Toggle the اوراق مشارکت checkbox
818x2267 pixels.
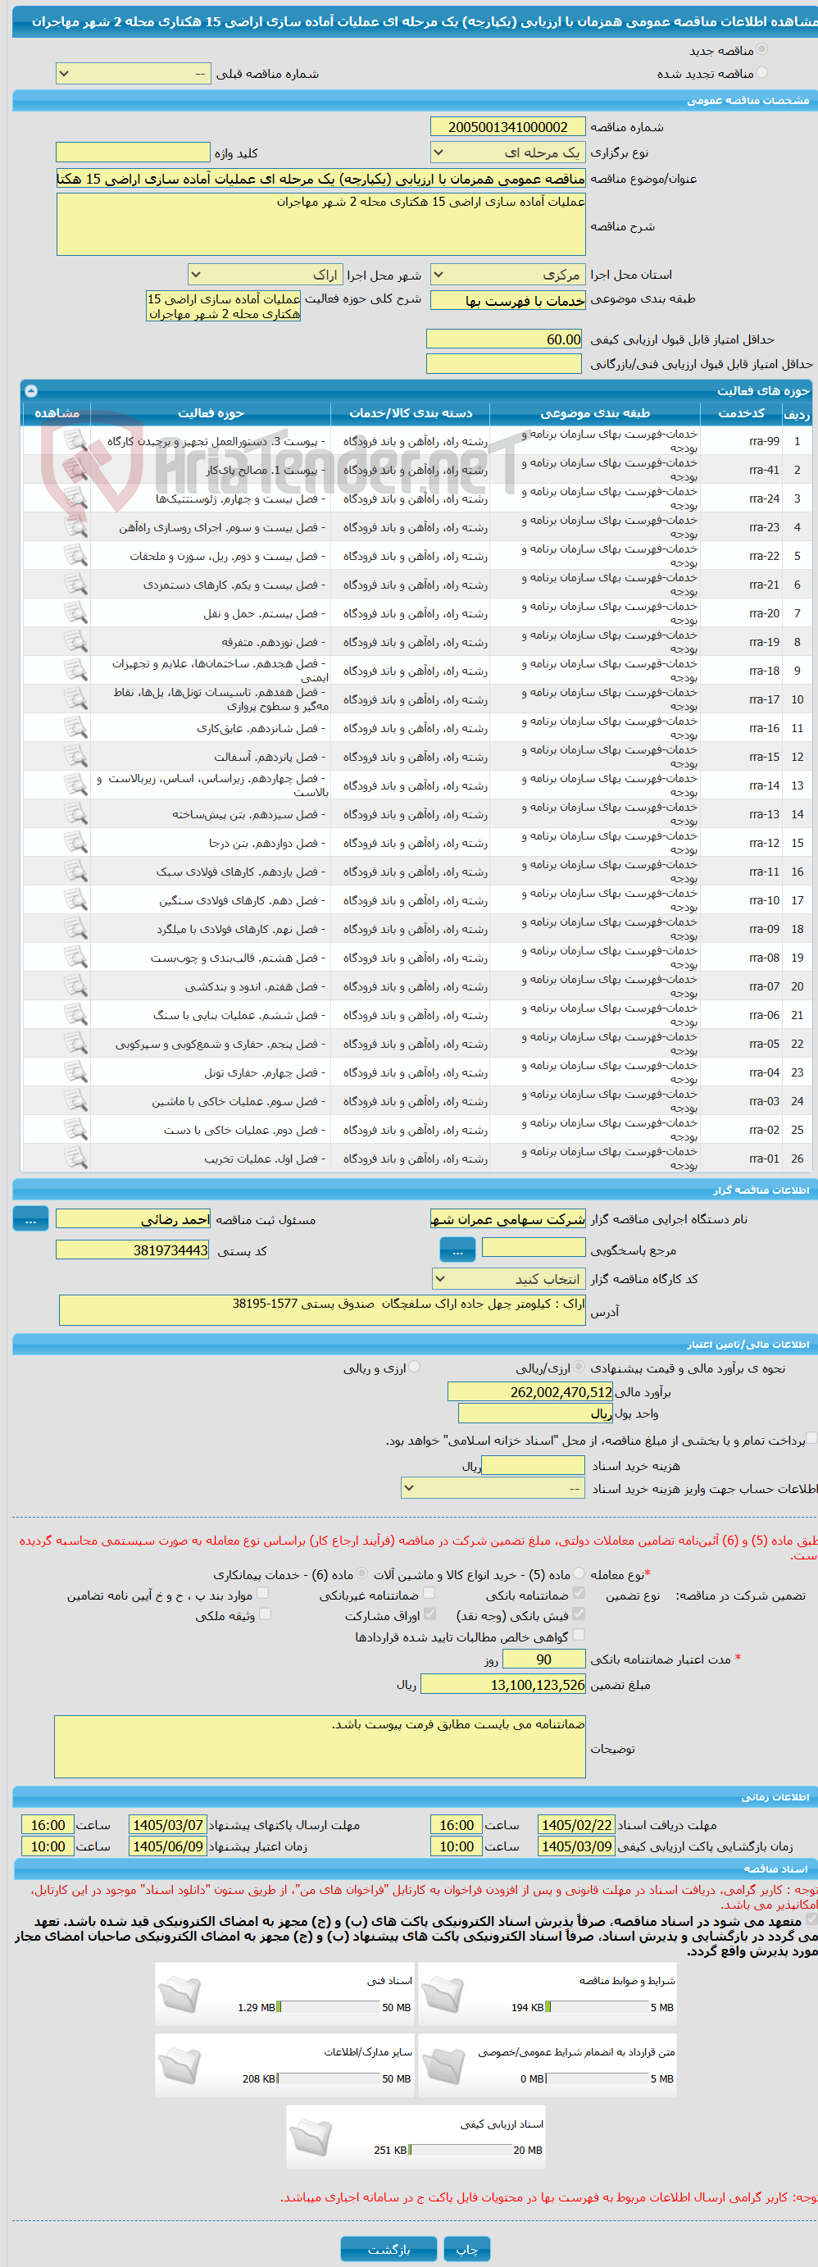point(429,1614)
